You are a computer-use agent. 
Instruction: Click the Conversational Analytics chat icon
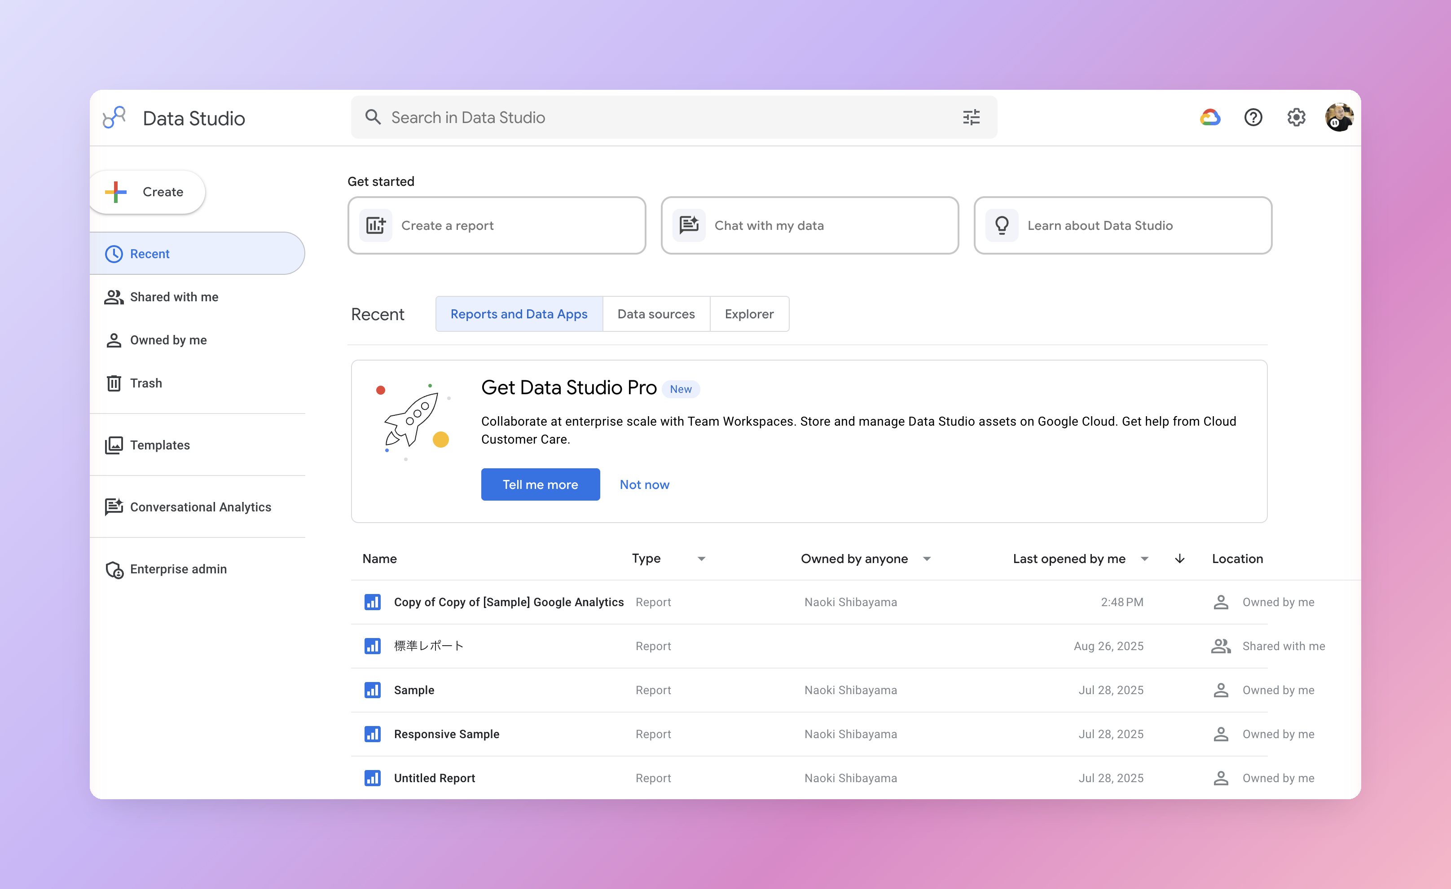[114, 507]
